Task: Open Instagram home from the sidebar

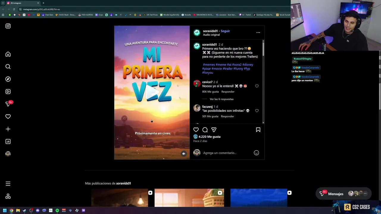Action: point(8,54)
